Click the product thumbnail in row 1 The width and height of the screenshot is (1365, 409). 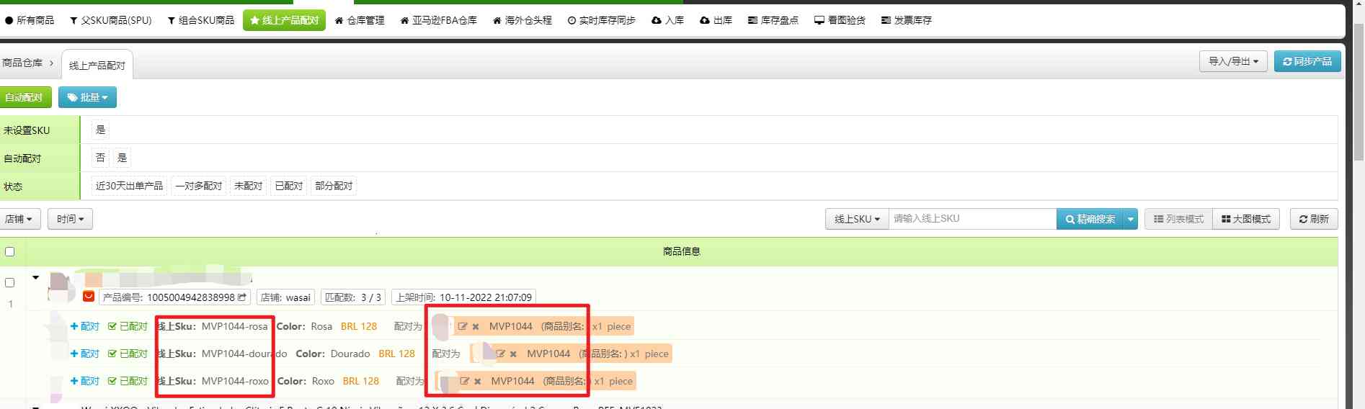tap(61, 287)
